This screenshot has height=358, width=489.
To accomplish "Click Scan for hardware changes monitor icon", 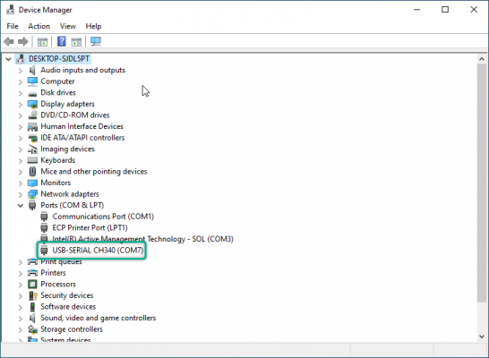I will point(96,41).
